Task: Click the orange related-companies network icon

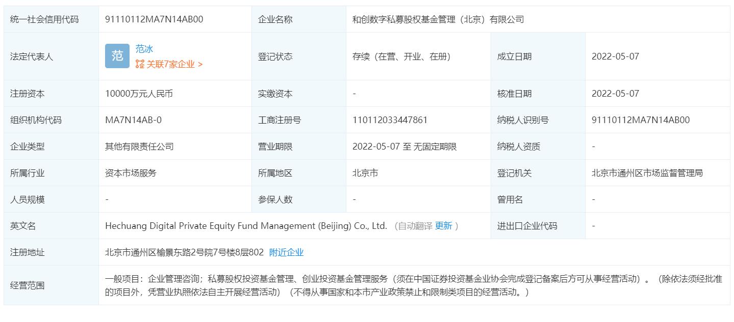Action: (140, 64)
